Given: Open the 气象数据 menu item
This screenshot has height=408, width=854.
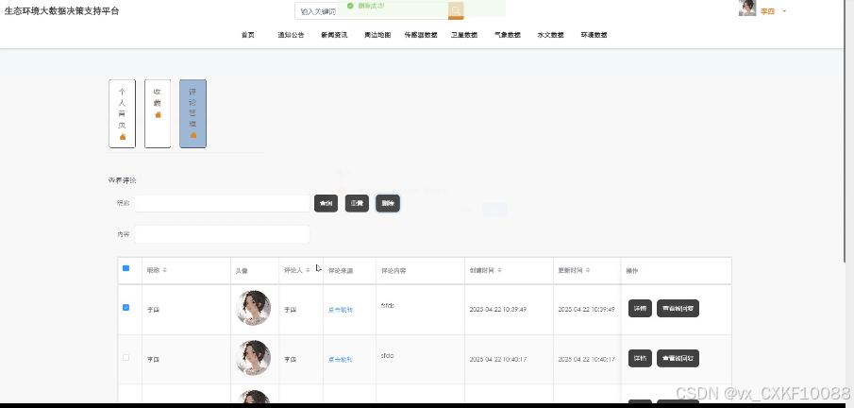Looking at the screenshot, I should [507, 35].
